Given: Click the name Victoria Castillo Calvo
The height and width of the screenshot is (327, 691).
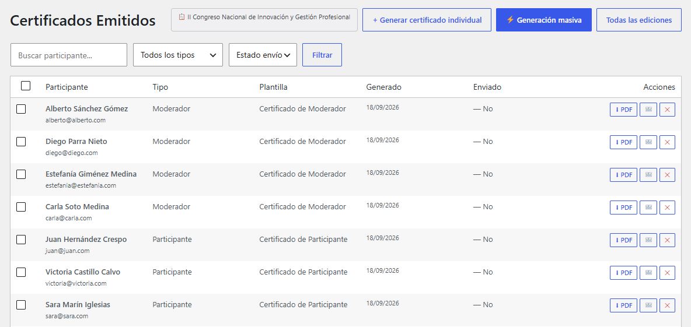Looking at the screenshot, I should [x=83, y=272].
